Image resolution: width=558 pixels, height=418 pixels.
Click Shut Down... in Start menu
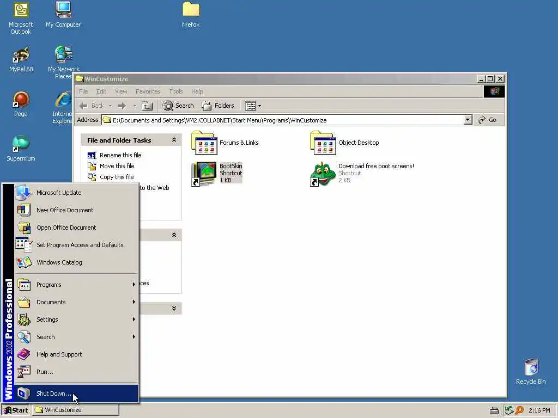[76, 394]
